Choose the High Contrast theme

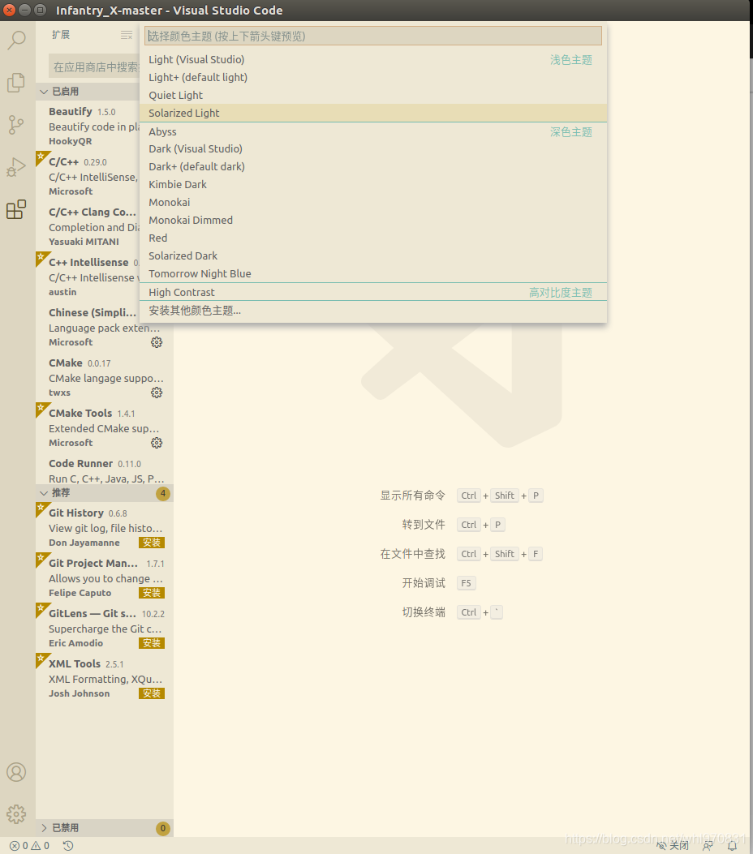tap(373, 292)
